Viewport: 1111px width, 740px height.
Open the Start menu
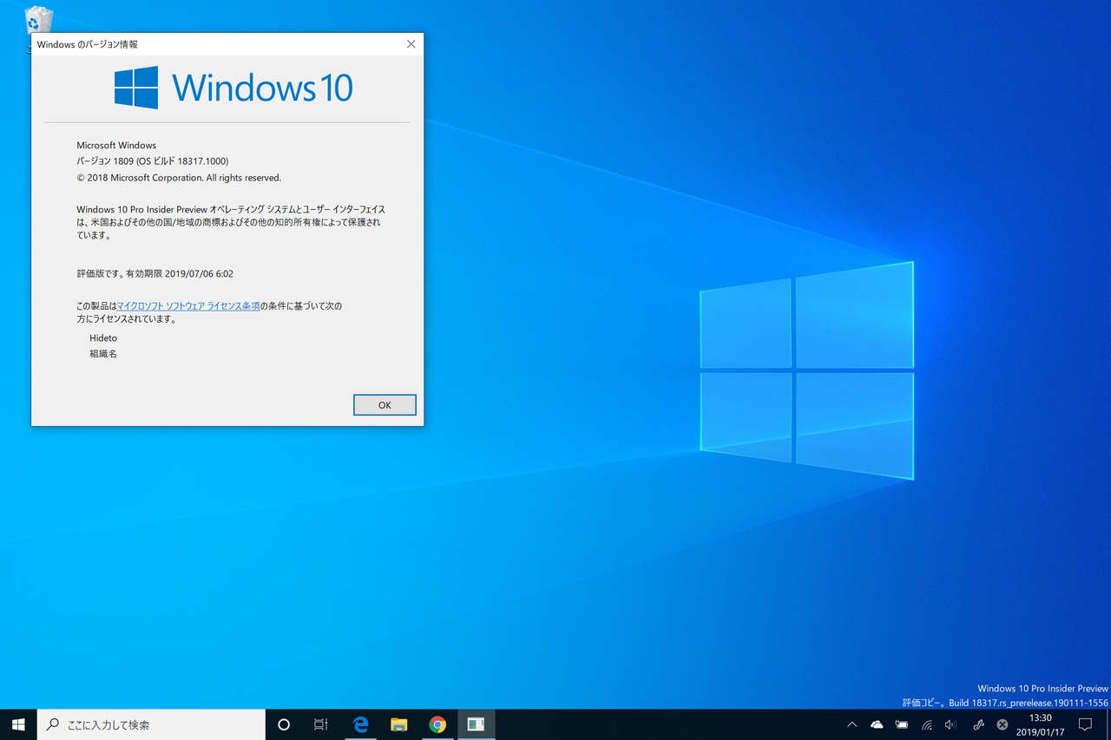pyautogui.click(x=17, y=724)
